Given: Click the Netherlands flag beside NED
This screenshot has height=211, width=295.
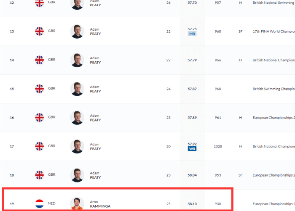Looking at the screenshot, I should tap(39, 204).
